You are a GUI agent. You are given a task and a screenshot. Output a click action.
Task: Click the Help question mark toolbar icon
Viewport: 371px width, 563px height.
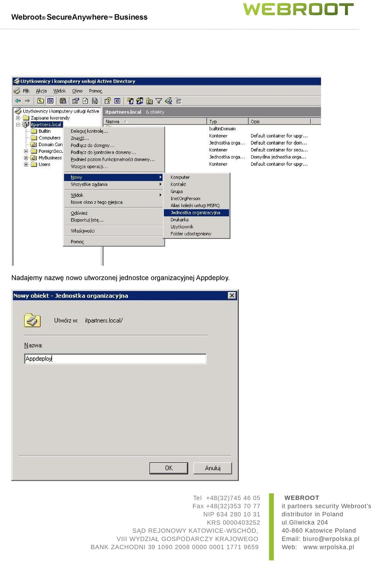click(107, 101)
